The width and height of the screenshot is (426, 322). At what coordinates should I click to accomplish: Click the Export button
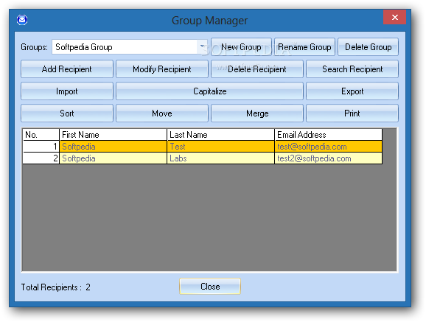352,91
